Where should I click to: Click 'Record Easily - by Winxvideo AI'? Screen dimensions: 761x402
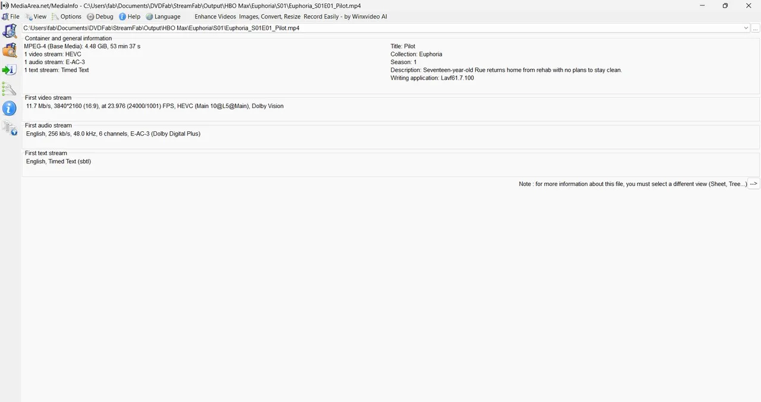345,17
